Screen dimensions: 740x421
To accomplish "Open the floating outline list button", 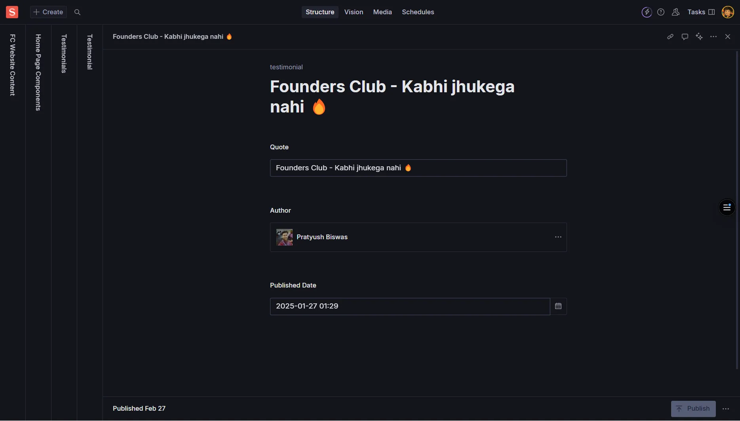I will tap(727, 208).
